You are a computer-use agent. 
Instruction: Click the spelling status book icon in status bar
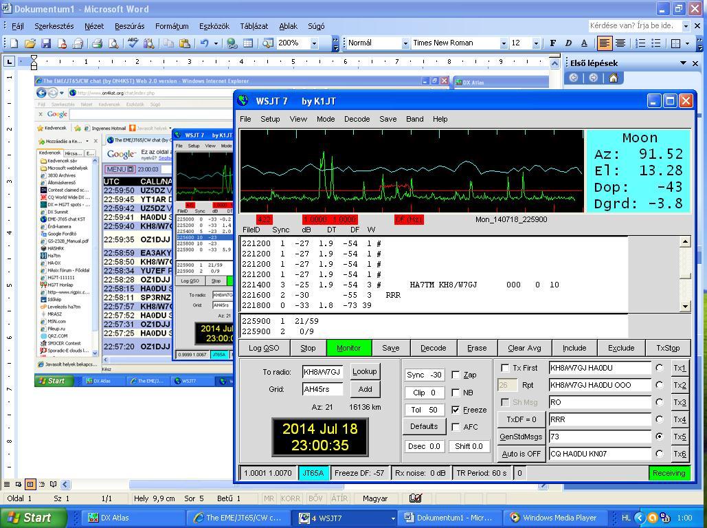pos(415,498)
